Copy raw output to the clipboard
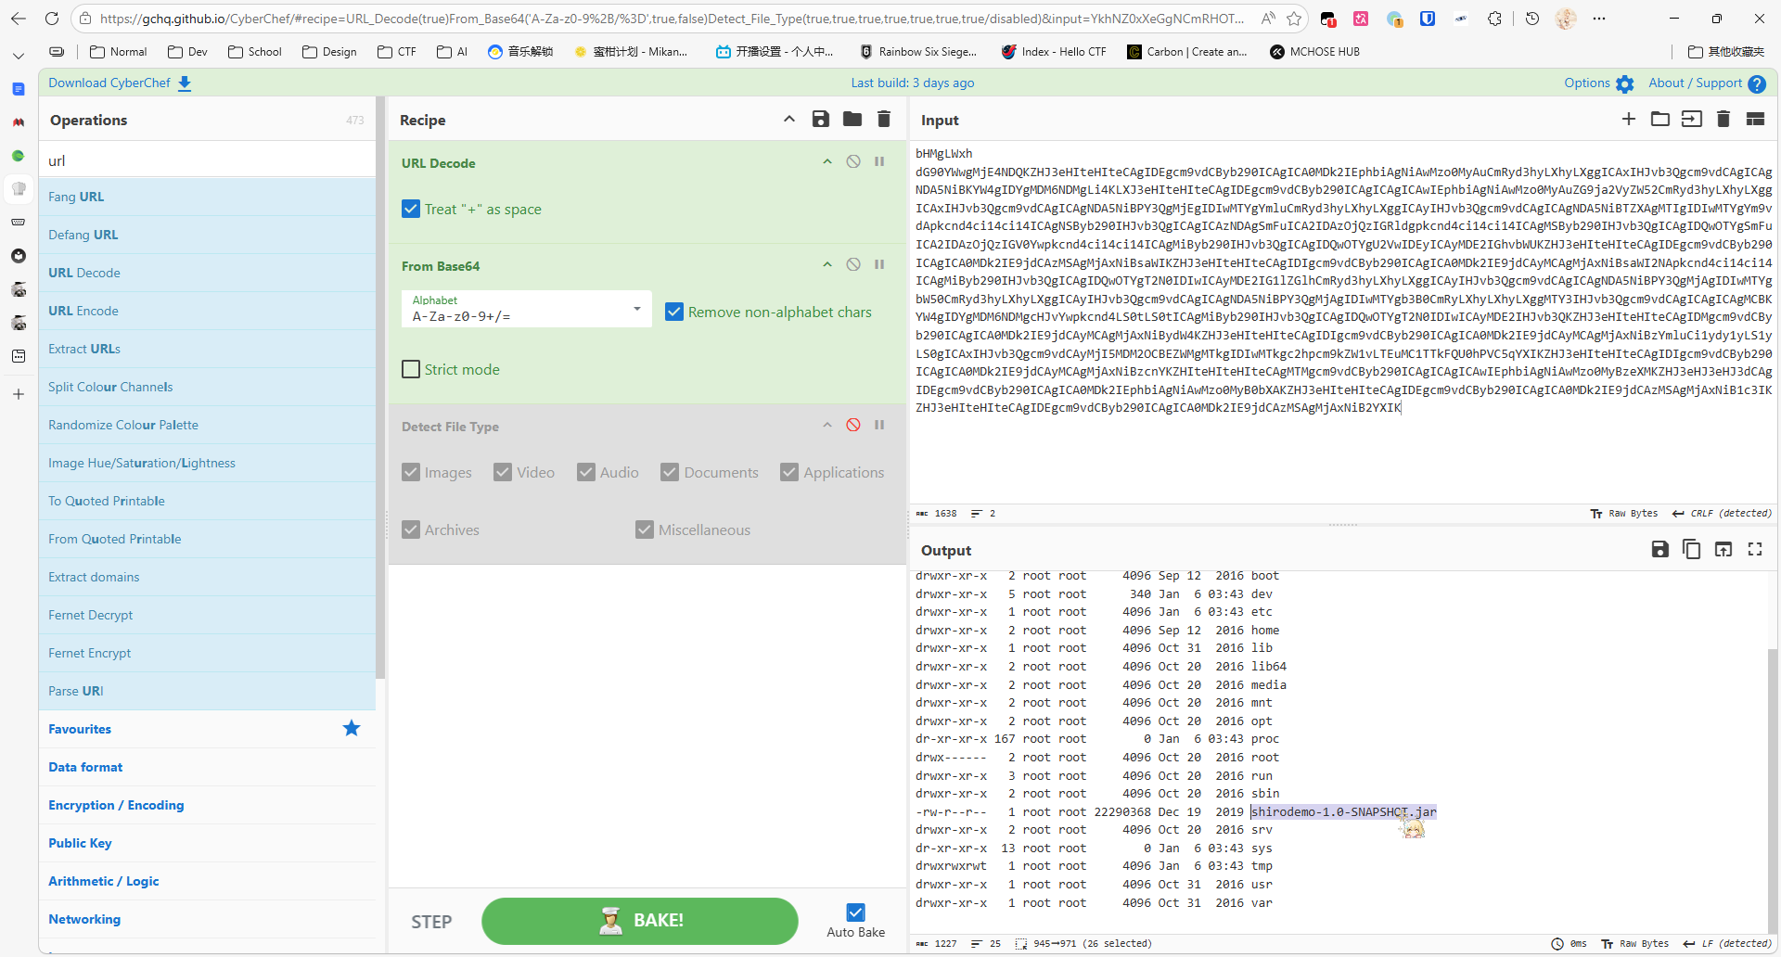The image size is (1781, 957). coord(1691,549)
